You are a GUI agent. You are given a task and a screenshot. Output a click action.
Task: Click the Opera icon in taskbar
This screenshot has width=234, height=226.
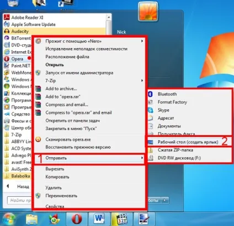[x=77, y=219]
